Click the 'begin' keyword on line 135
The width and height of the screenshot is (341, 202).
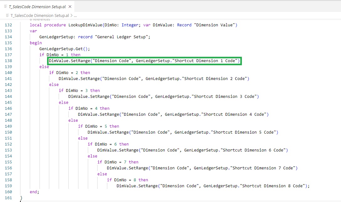[36, 43]
